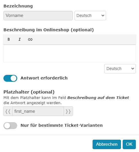
Task: Open the Deutsch dropdown beside Vorname field
Action: click(x=90, y=15)
